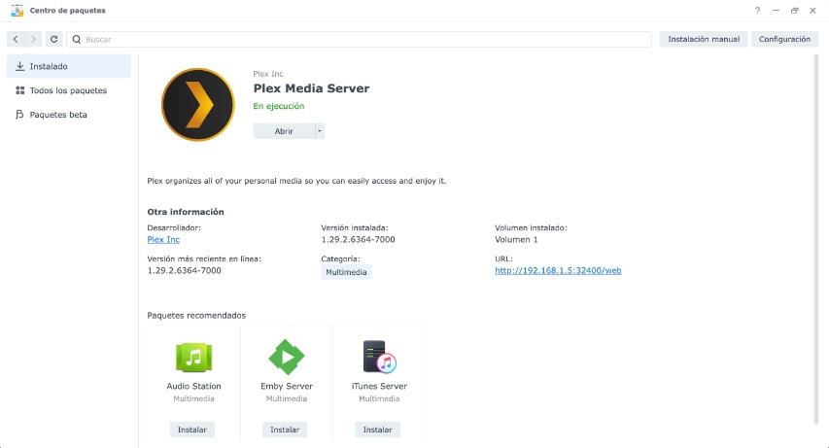
Task: Open Instalación manual
Action: coord(704,39)
